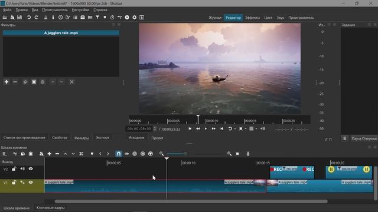
Task: Toggle lock on track V1
Action: click(14, 183)
